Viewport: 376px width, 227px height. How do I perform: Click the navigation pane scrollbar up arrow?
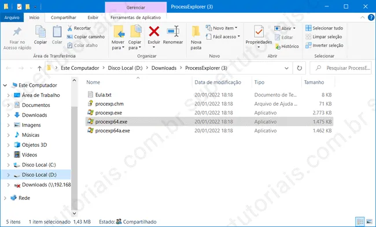click(x=75, y=80)
